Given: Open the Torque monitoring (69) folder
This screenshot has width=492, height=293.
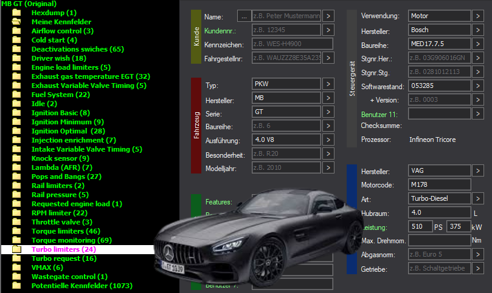Looking at the screenshot, I should point(72,240).
